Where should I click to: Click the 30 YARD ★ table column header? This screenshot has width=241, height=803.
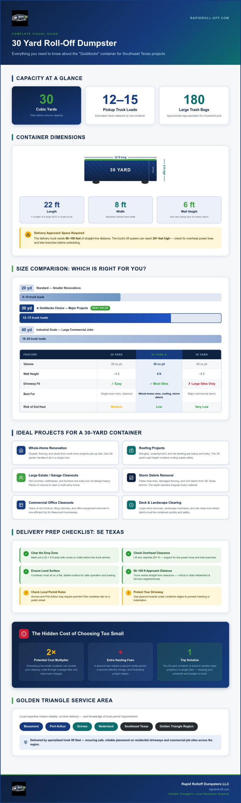tap(159, 354)
